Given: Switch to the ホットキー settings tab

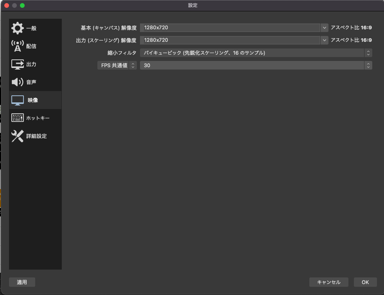Looking at the screenshot, I should tap(38, 118).
